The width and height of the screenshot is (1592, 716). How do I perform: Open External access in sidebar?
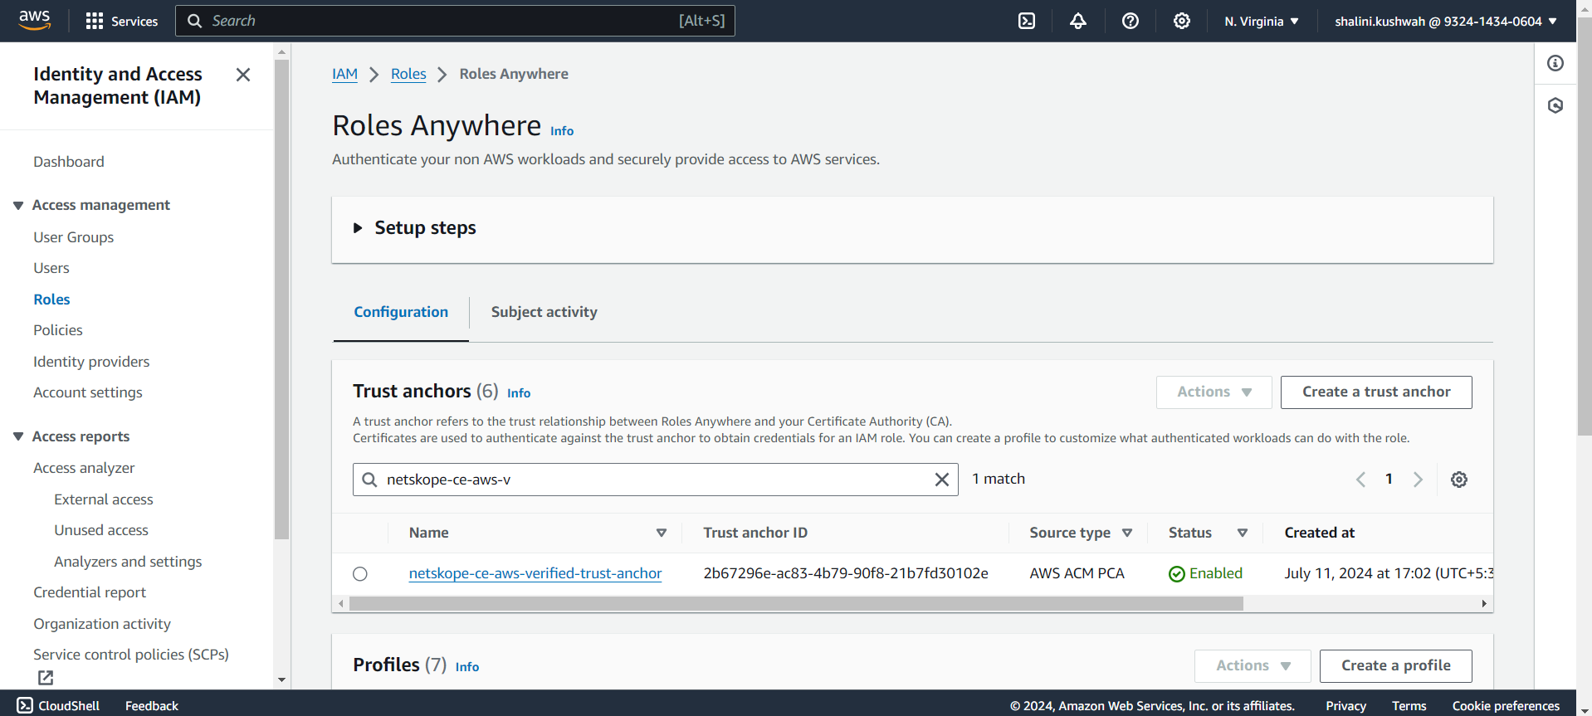pos(104,499)
